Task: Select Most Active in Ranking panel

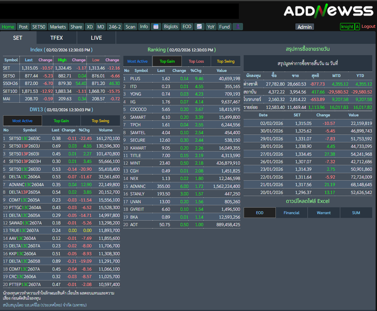Action: [137, 61]
